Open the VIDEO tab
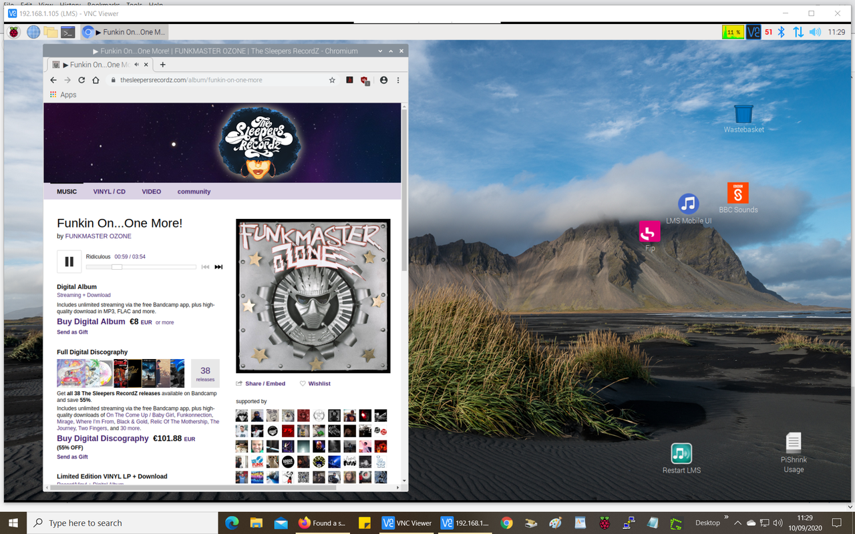This screenshot has width=855, height=534. click(x=152, y=192)
